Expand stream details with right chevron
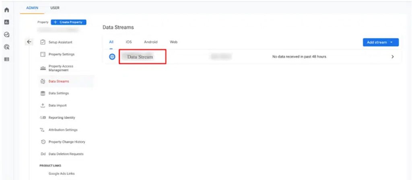 tap(392, 57)
